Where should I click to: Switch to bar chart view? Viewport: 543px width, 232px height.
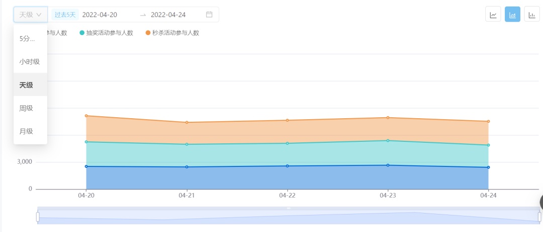[x=531, y=15]
